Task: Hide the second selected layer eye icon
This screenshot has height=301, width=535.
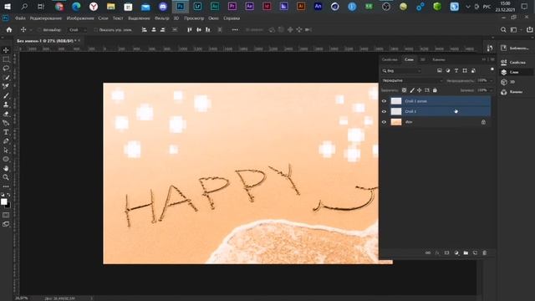Action: 384,111
